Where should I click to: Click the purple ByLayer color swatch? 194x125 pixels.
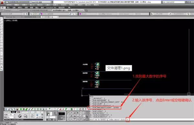pos(80,14)
